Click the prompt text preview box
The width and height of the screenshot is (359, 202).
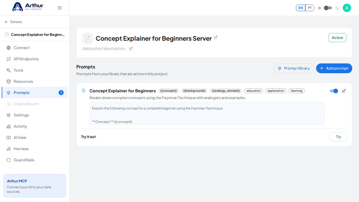[207, 114]
